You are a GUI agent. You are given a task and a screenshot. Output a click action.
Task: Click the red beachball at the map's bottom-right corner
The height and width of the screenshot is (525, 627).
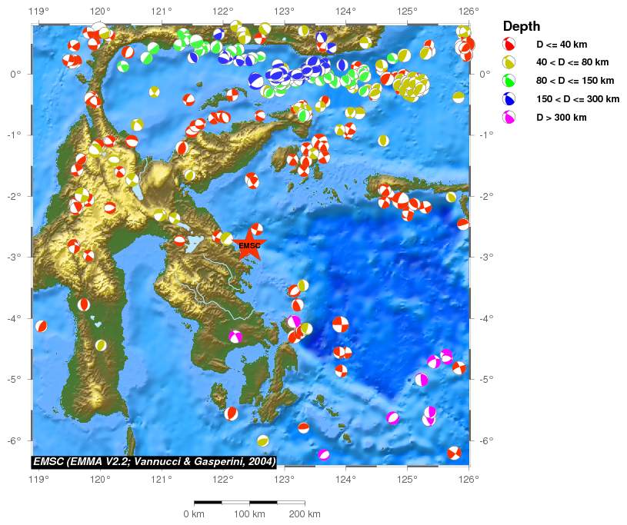coord(454,453)
